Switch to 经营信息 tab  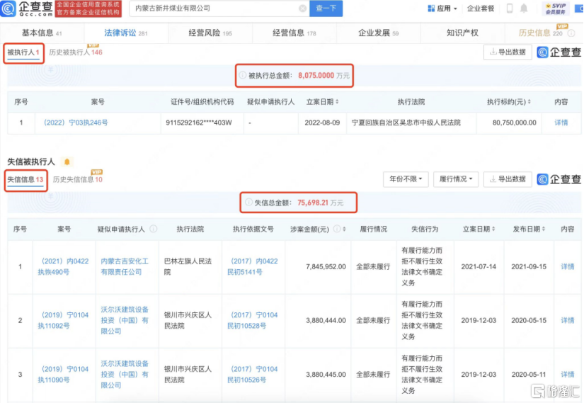(x=294, y=33)
